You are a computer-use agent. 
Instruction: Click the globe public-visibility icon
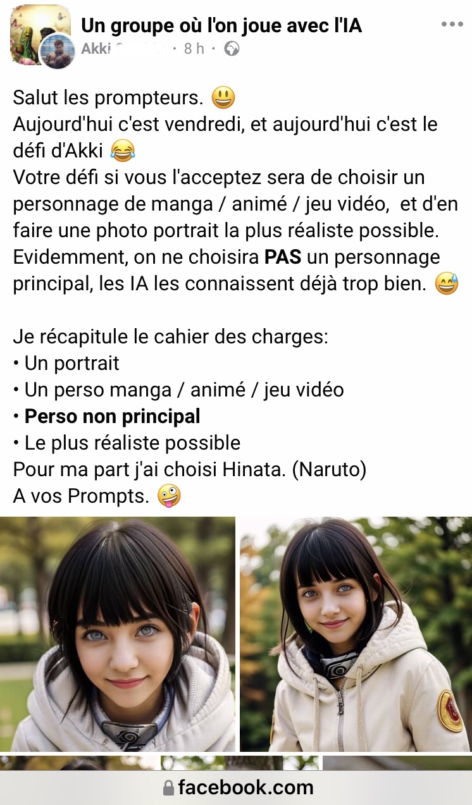(232, 49)
